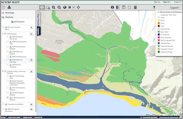Activate the zoom-to-box tool
This screenshot has height=119, width=183.
(x=48, y=7)
